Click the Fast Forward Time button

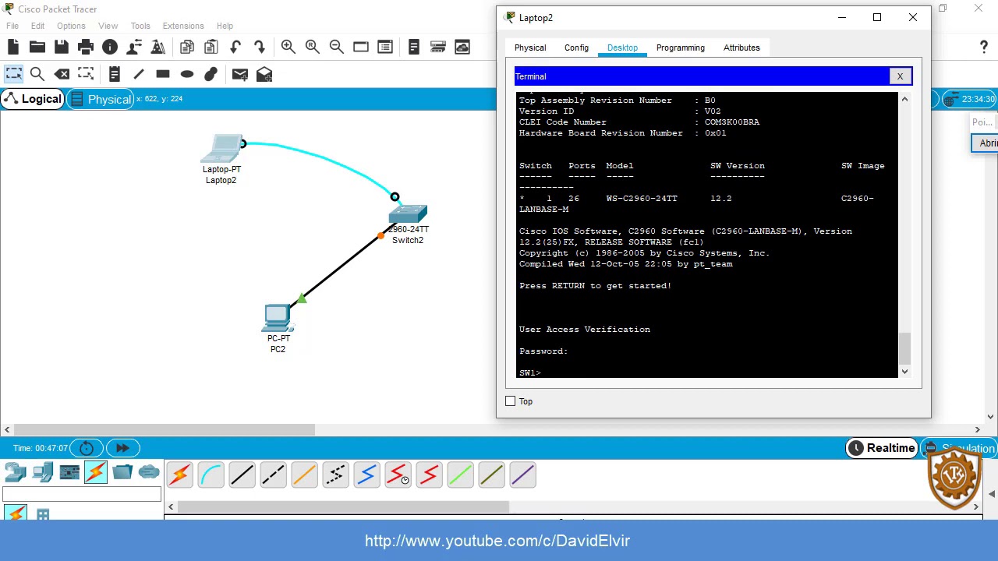[122, 448]
